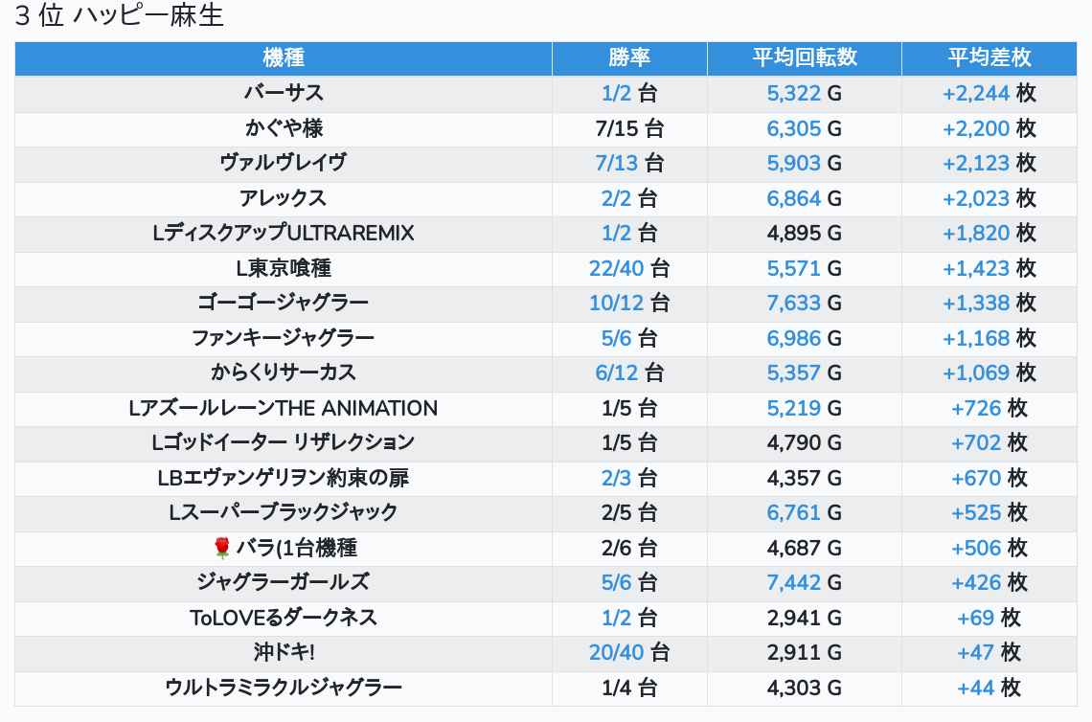The width and height of the screenshot is (1092, 722).
Task: Click the 6,305 G average spins value
Action: point(805,128)
